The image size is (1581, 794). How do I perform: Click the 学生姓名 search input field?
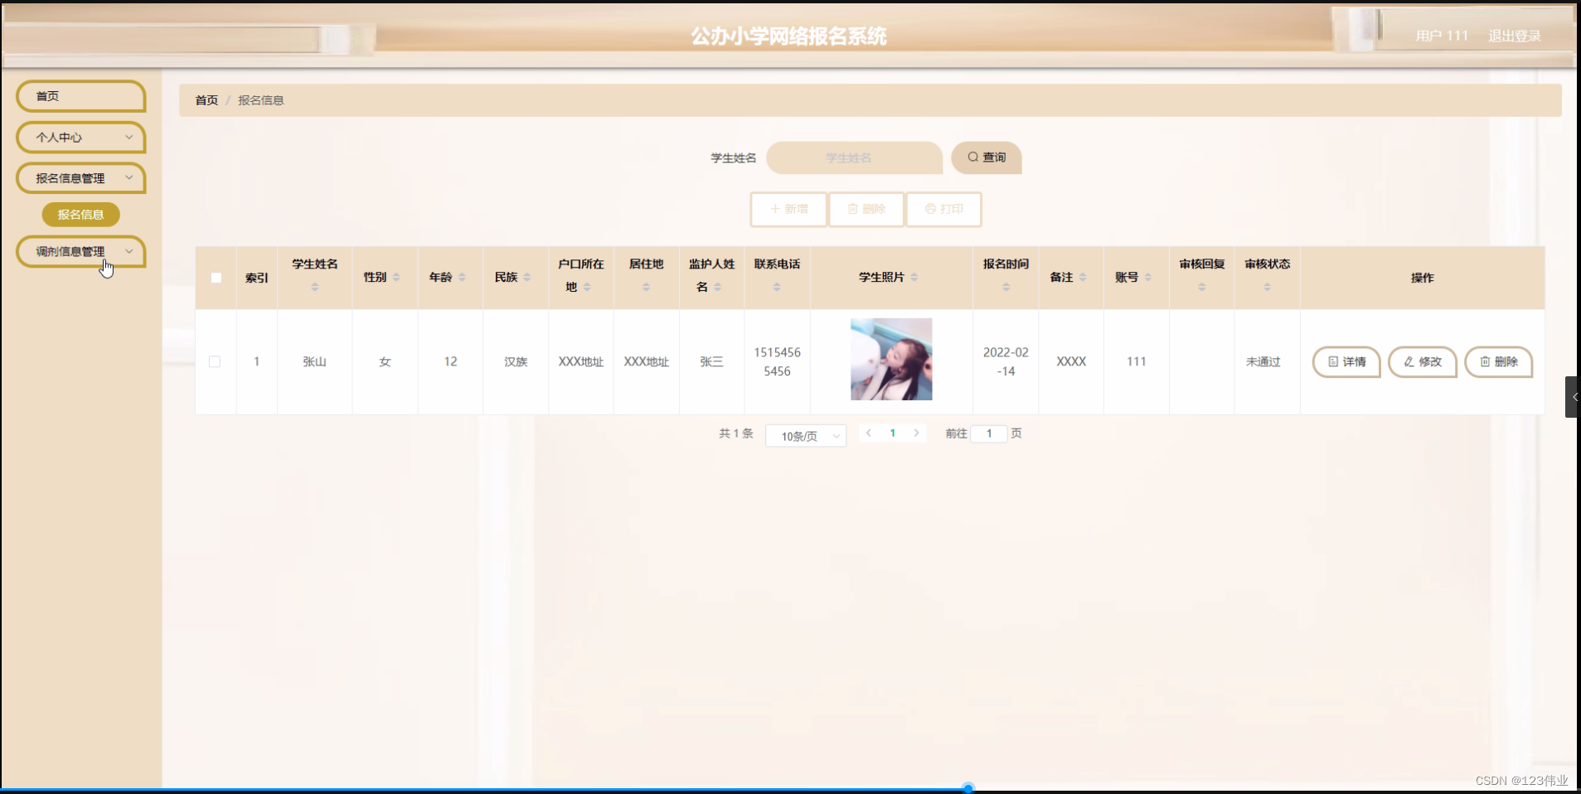(x=854, y=157)
